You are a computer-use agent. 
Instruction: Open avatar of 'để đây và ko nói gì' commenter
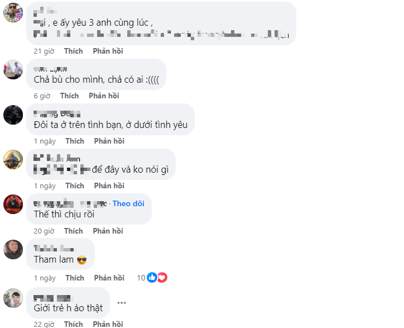pyautogui.click(x=13, y=159)
